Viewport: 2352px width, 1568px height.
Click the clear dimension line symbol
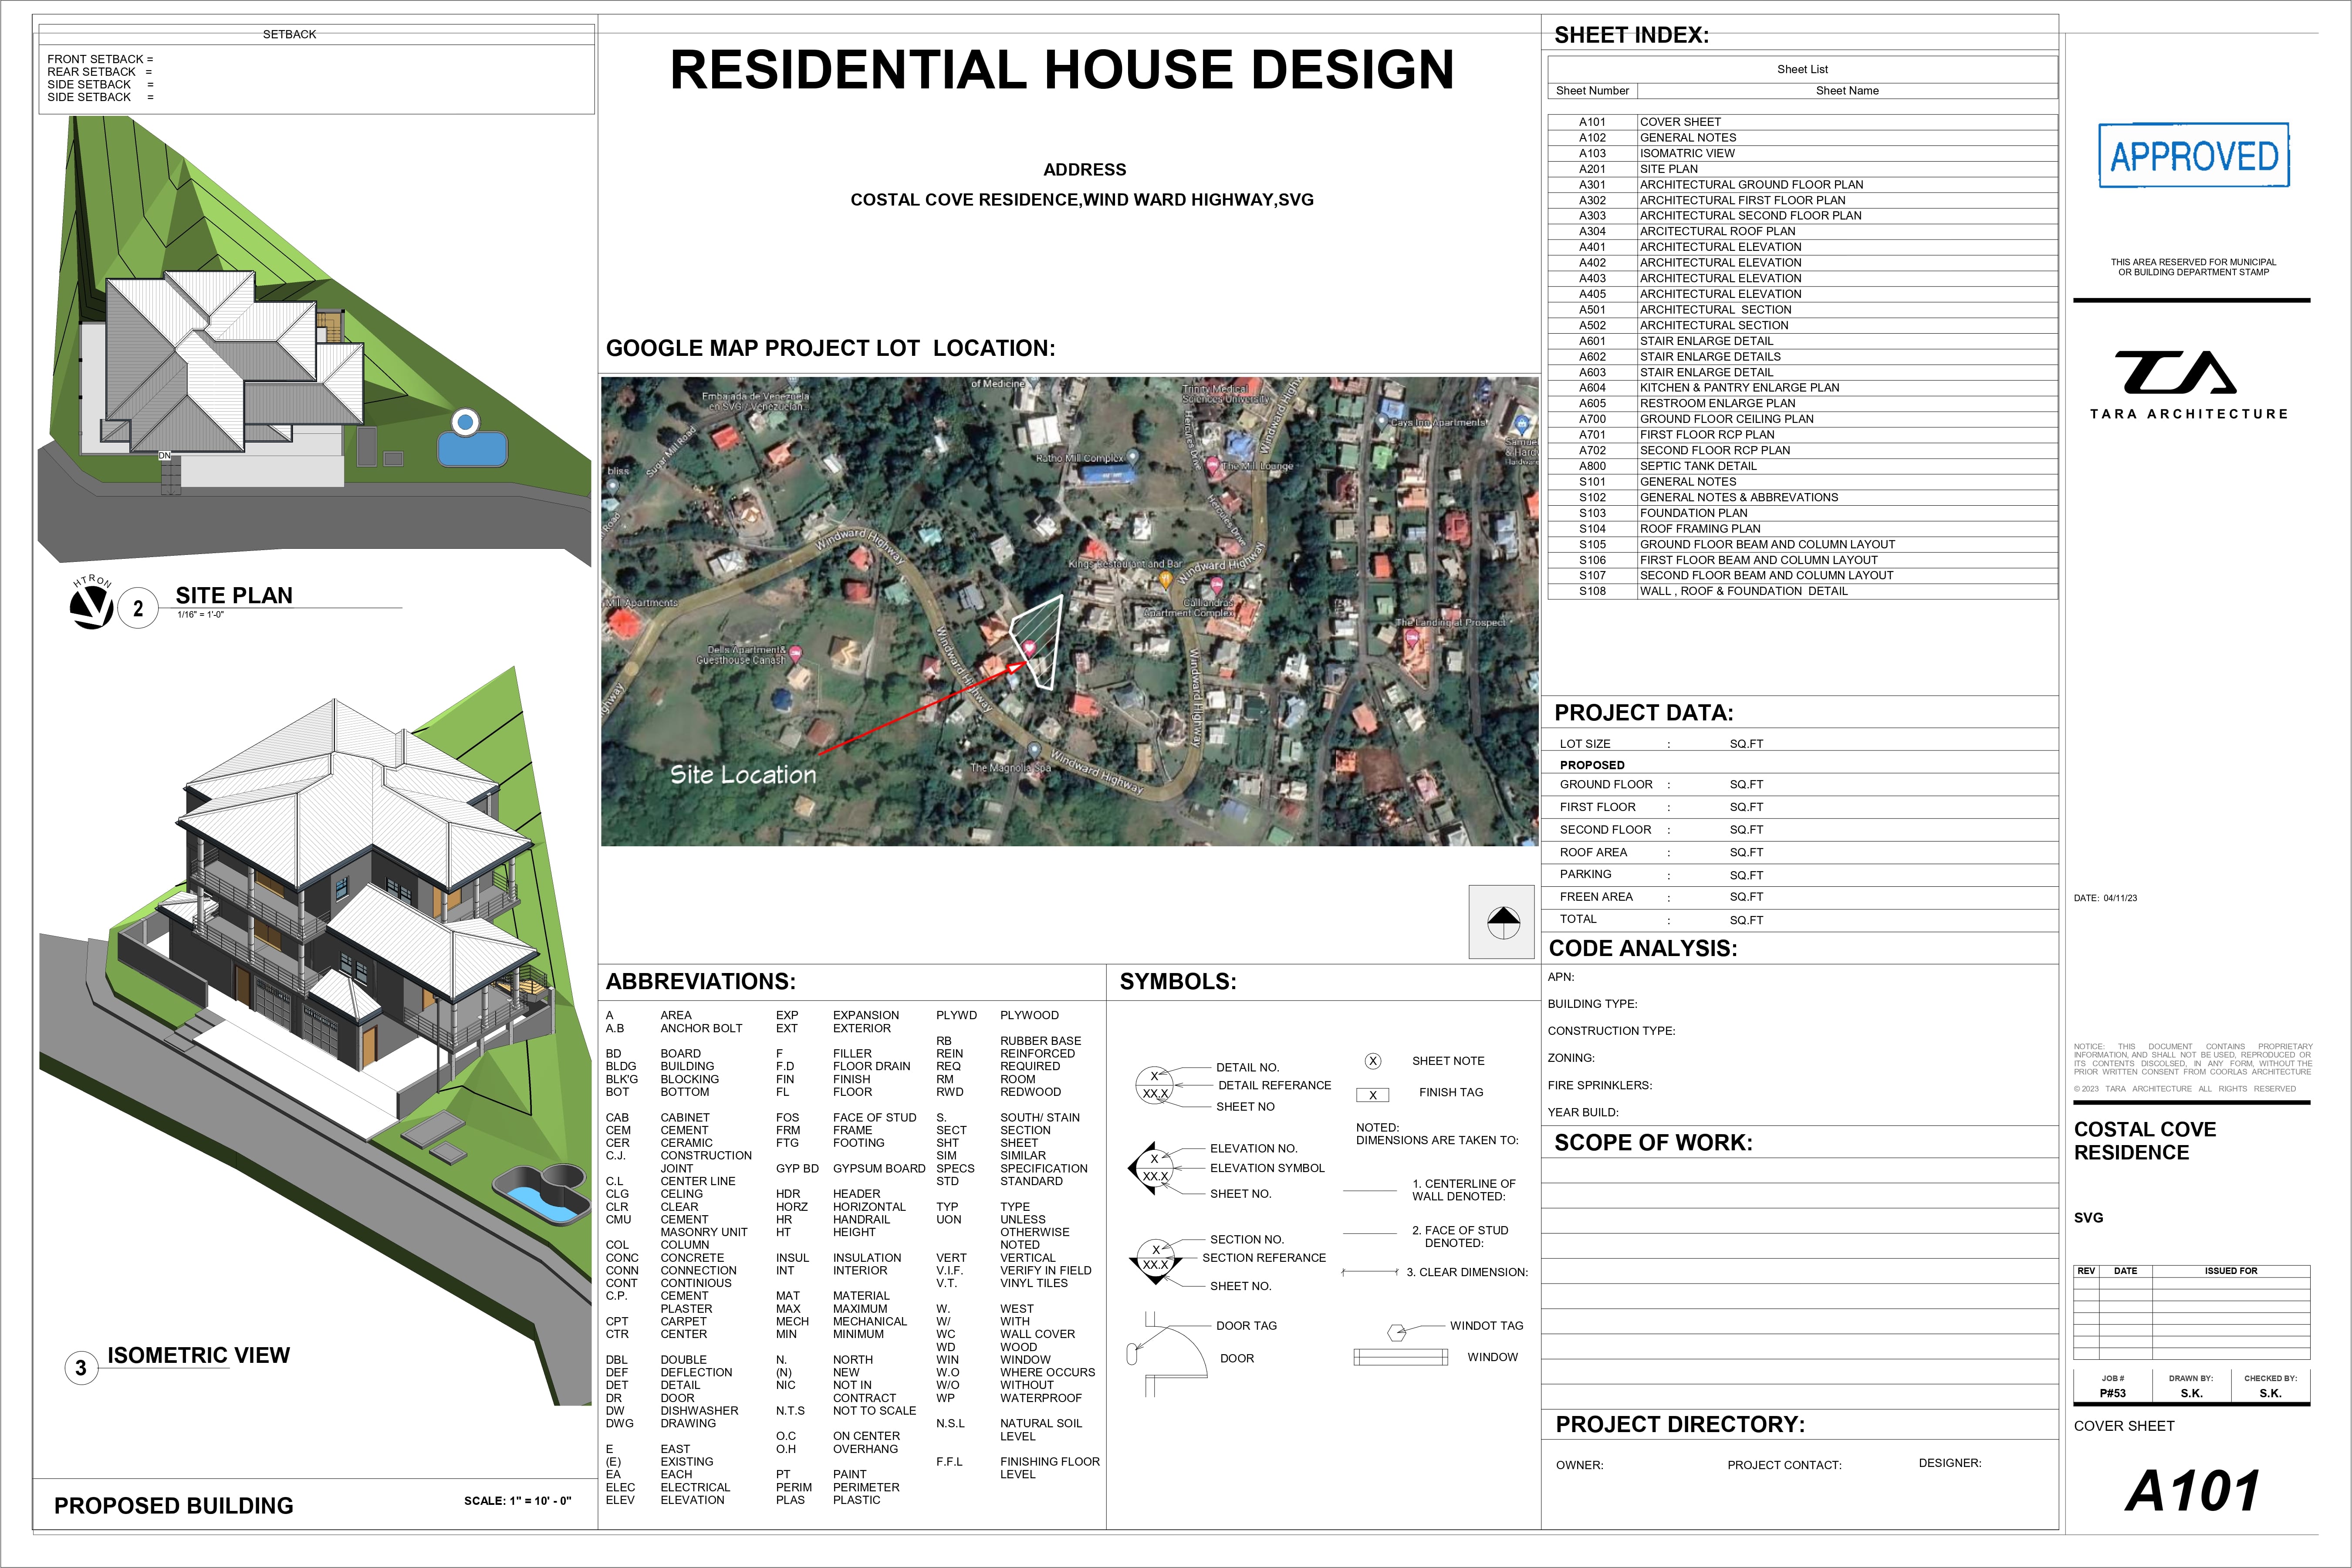1369,1272
